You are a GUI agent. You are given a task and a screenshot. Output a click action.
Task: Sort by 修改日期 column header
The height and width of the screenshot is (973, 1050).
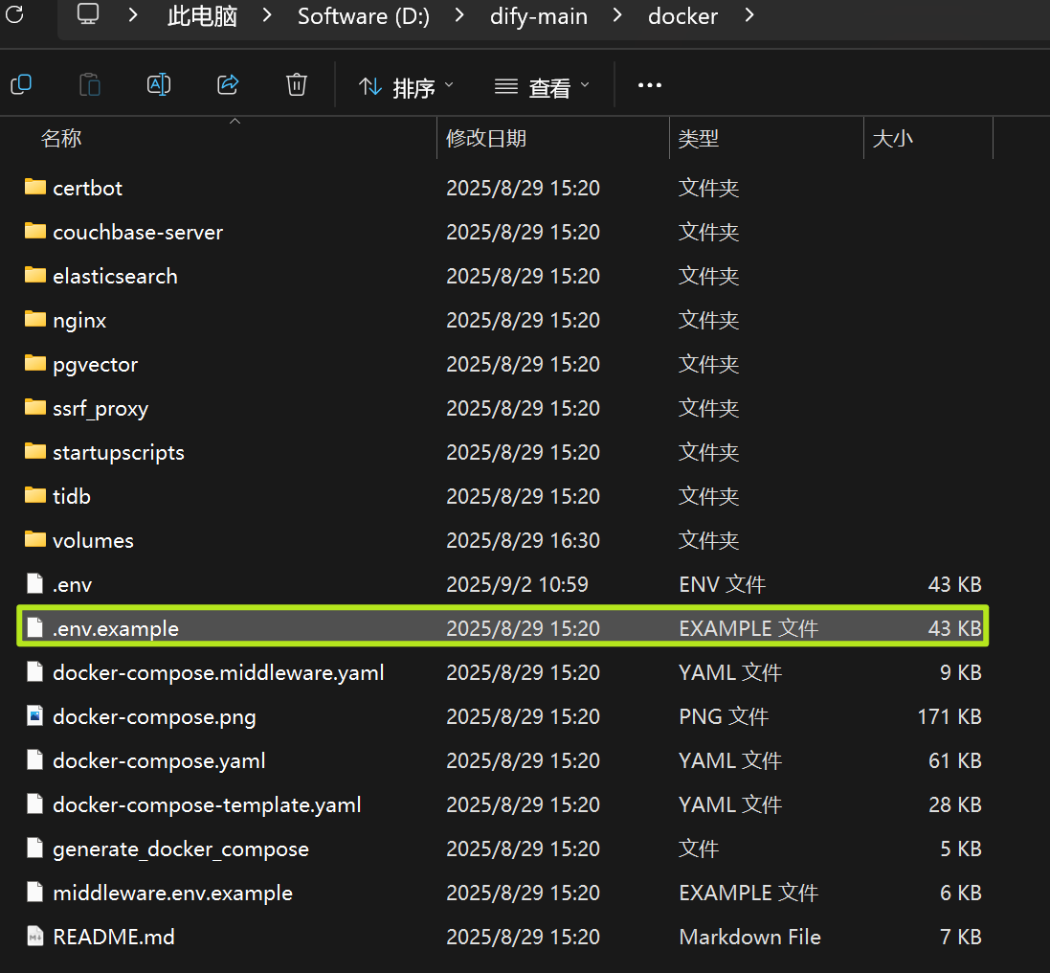[486, 138]
